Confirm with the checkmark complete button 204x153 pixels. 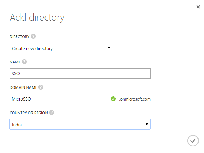[x=193, y=141]
